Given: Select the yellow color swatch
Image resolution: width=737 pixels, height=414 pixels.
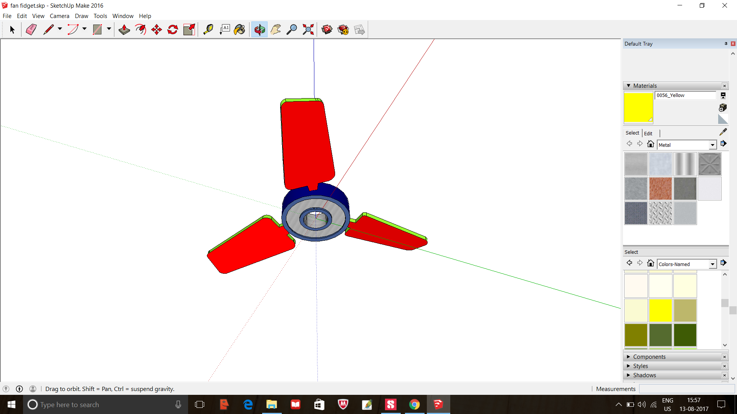Looking at the screenshot, I should pyautogui.click(x=660, y=310).
